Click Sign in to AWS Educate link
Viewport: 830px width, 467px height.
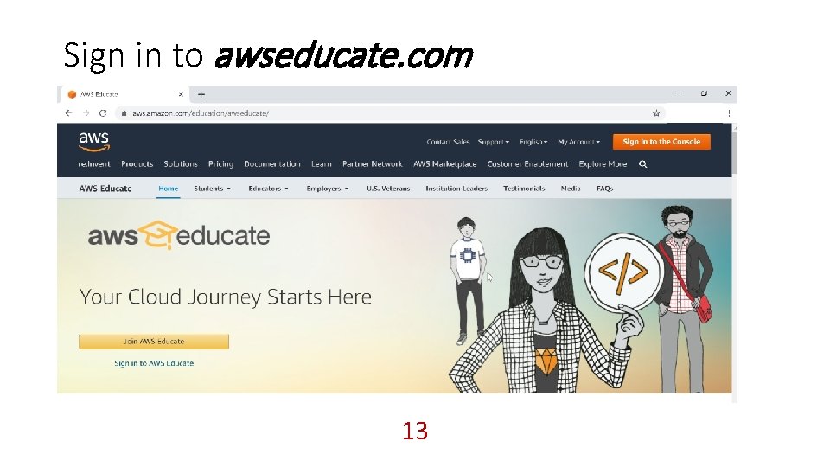point(154,363)
